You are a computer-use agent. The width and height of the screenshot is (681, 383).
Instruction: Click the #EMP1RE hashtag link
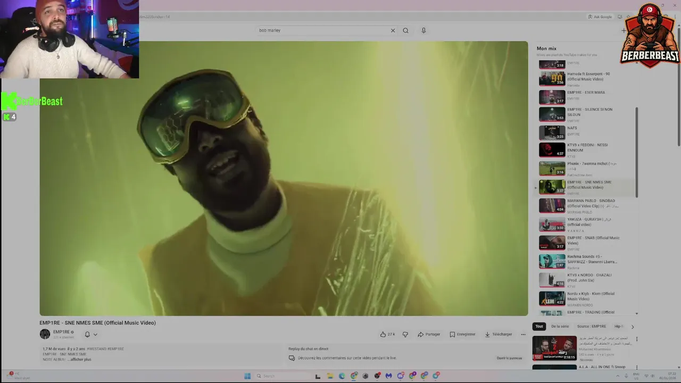point(116,349)
